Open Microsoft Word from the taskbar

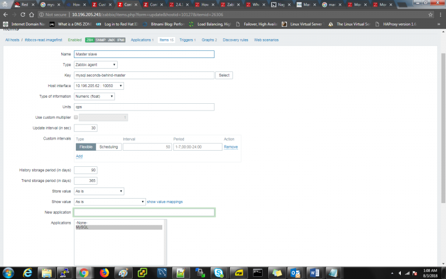click(314, 273)
